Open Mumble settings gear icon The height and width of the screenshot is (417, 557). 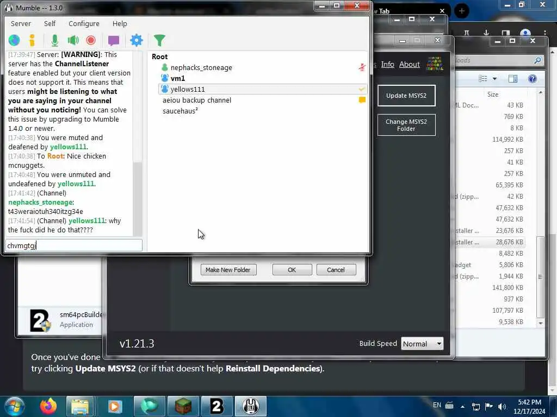[137, 40]
